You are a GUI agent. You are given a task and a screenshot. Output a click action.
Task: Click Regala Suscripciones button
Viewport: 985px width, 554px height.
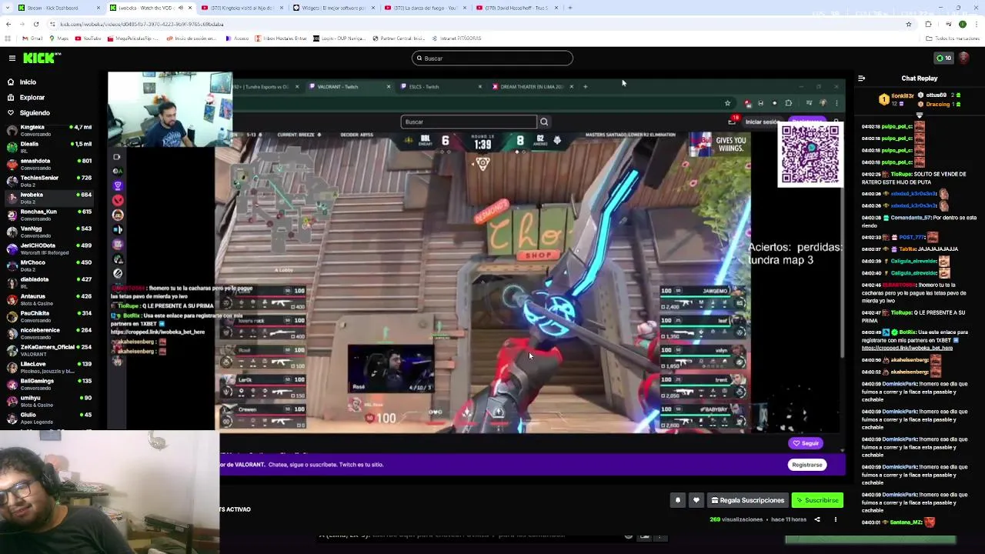pyautogui.click(x=747, y=500)
